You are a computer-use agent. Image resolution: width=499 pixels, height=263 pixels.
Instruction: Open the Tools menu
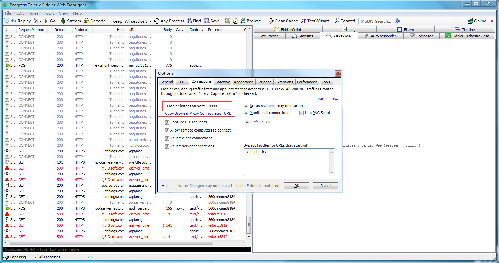click(49, 13)
